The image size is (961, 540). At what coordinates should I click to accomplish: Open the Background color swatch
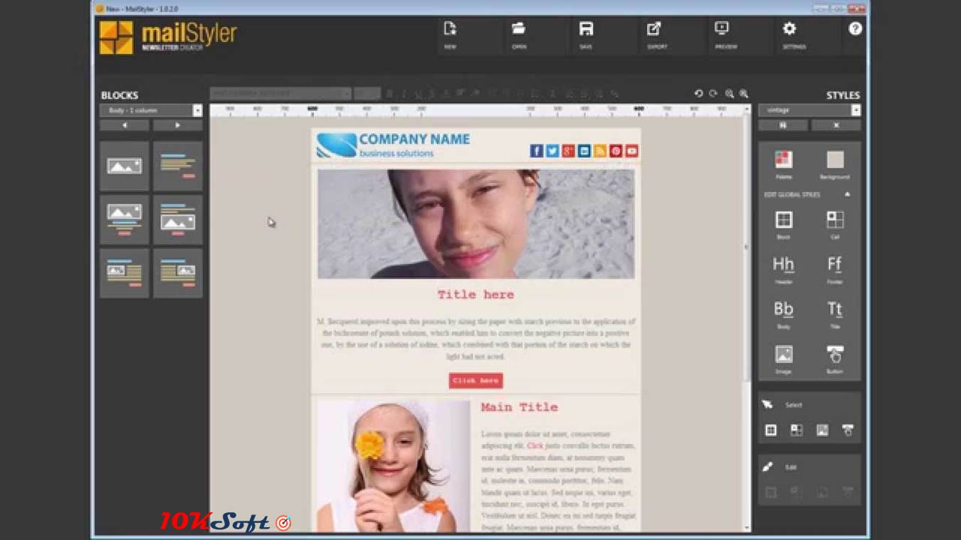point(835,159)
